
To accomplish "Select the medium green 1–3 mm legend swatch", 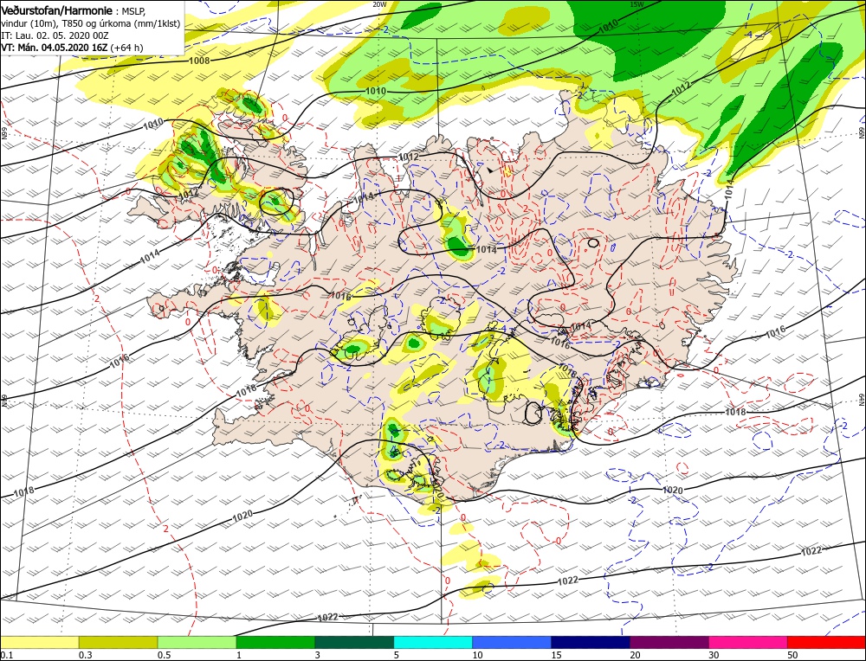I will click(275, 642).
